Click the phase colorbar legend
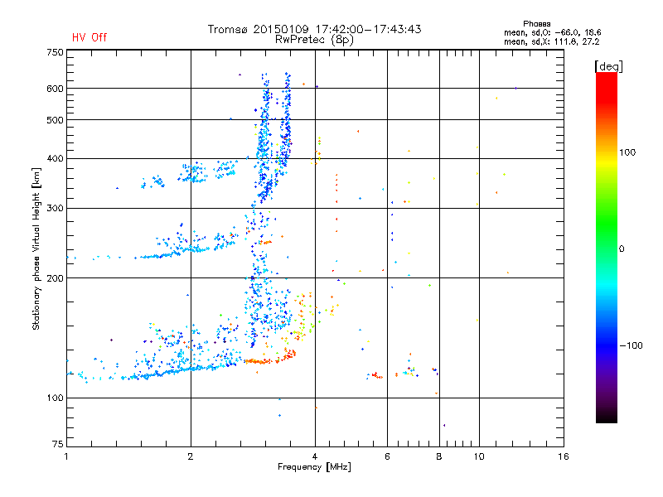Image resolution: width=663 pixels, height=497 pixels. (607, 248)
